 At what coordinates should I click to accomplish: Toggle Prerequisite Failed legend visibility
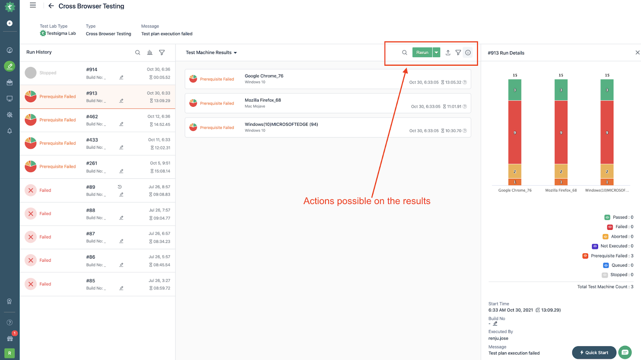tap(585, 256)
